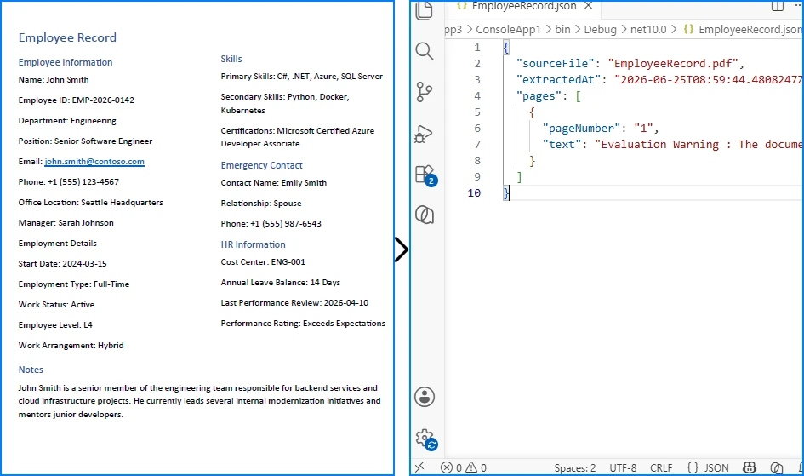The width and height of the screenshot is (804, 476).
Task: Click the bin folder in the breadcrumb
Action: pos(562,29)
